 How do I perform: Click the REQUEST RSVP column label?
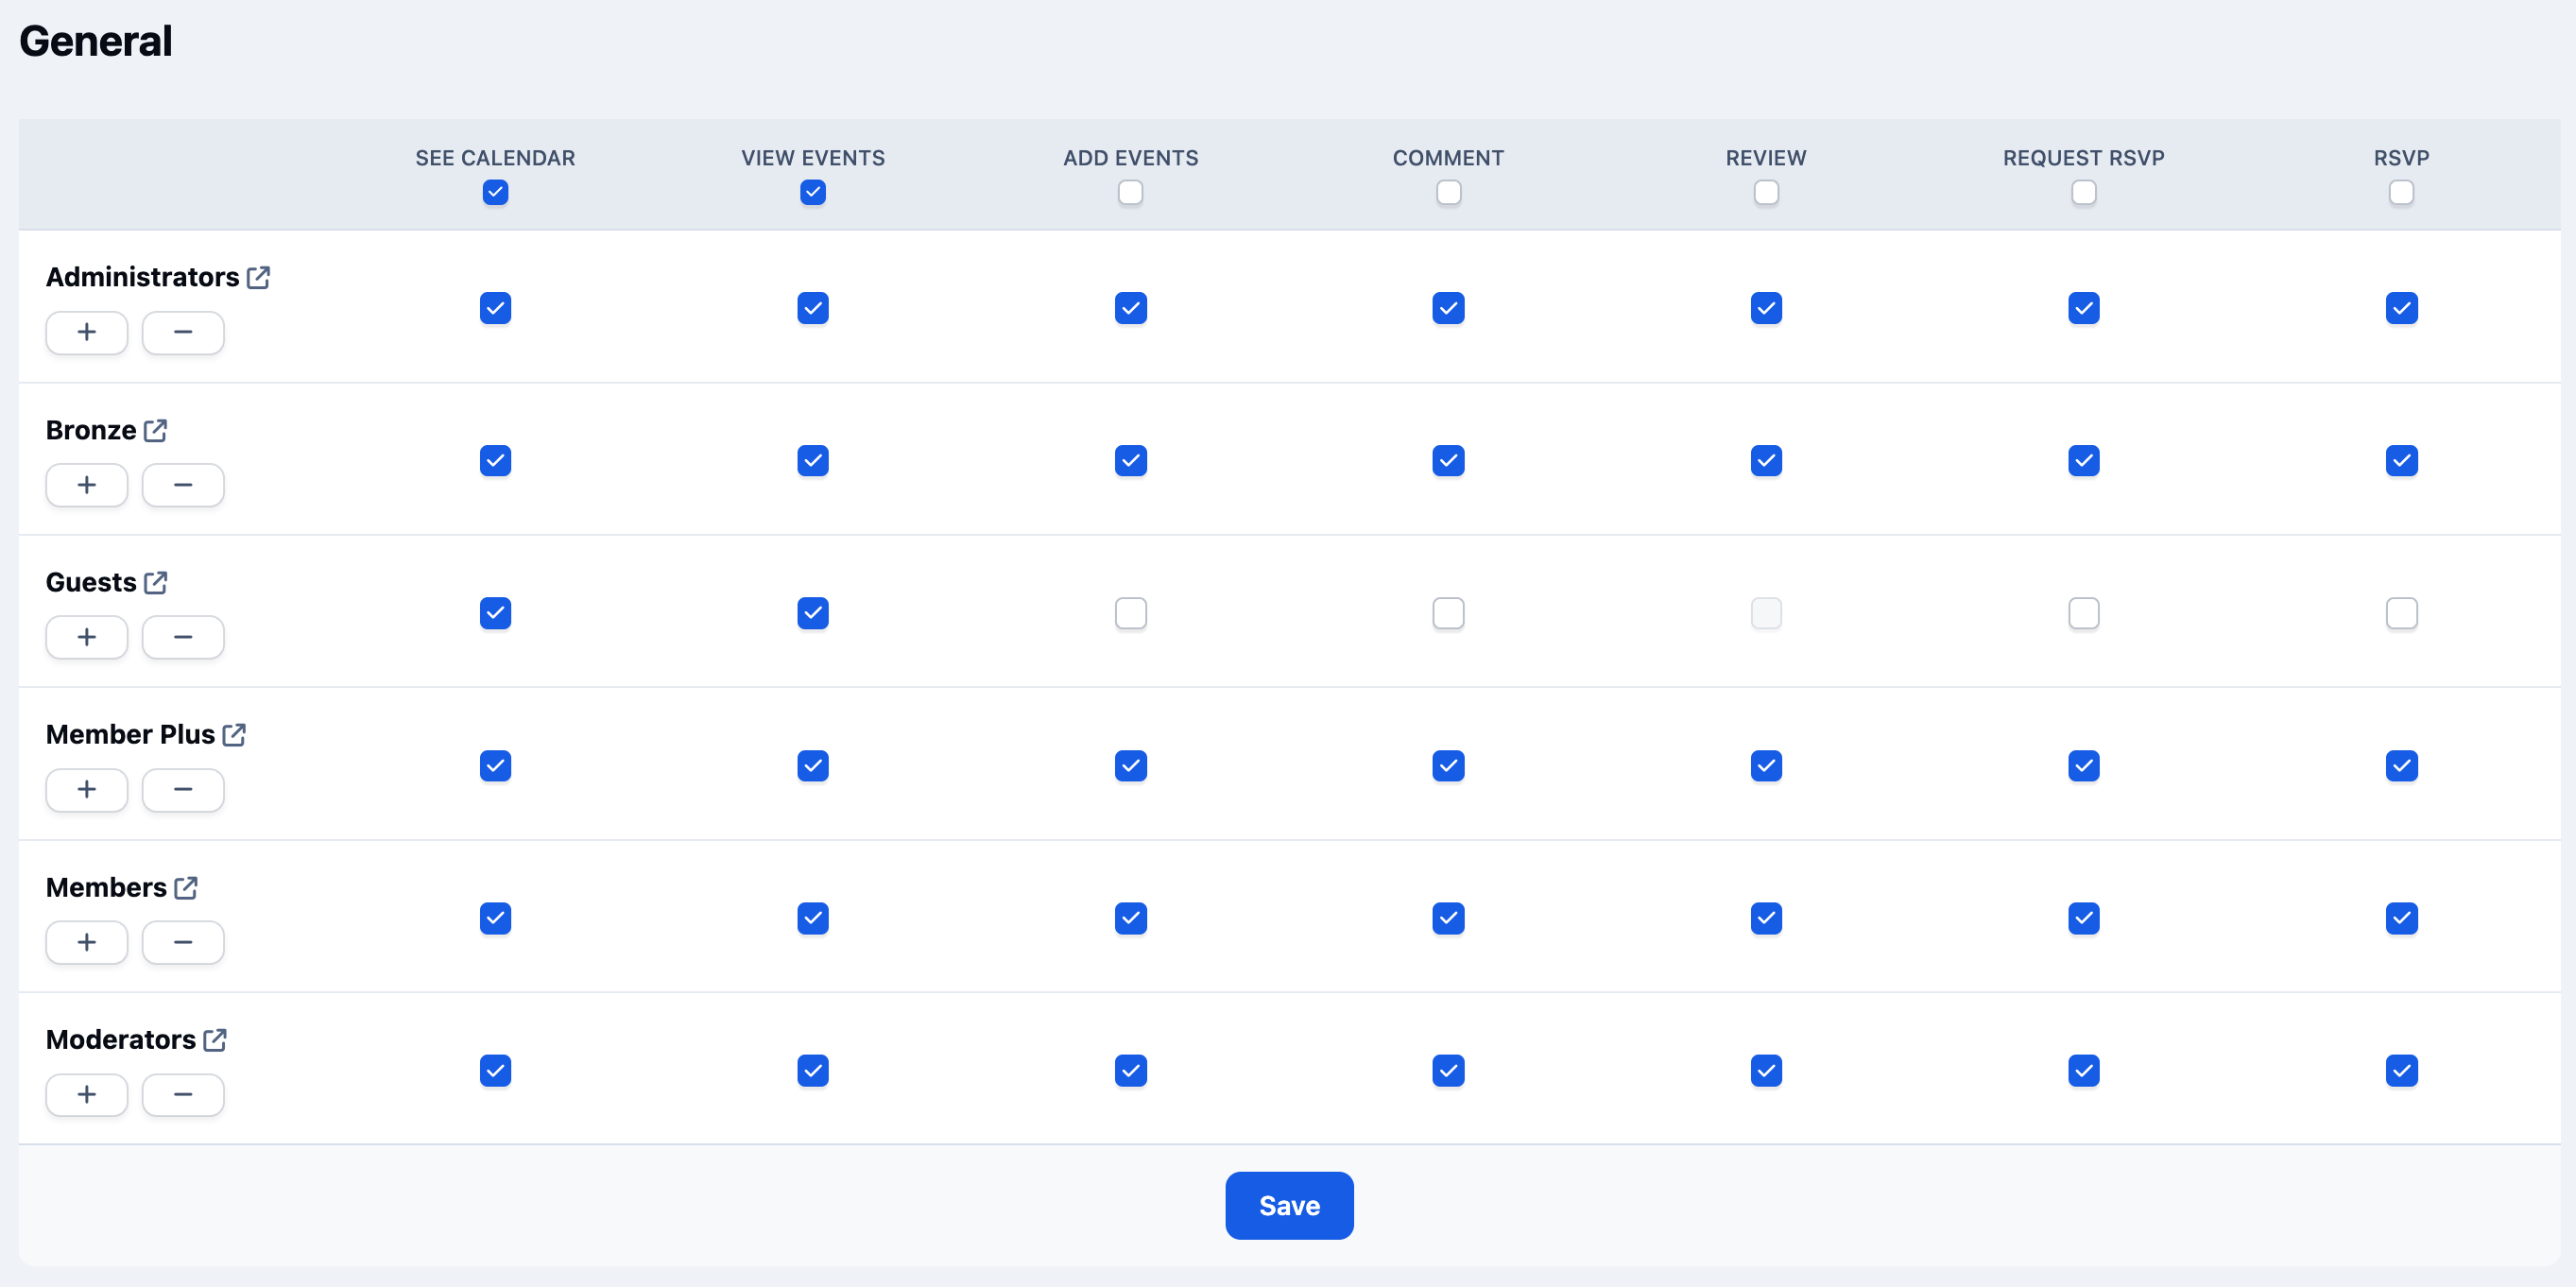point(2084,158)
